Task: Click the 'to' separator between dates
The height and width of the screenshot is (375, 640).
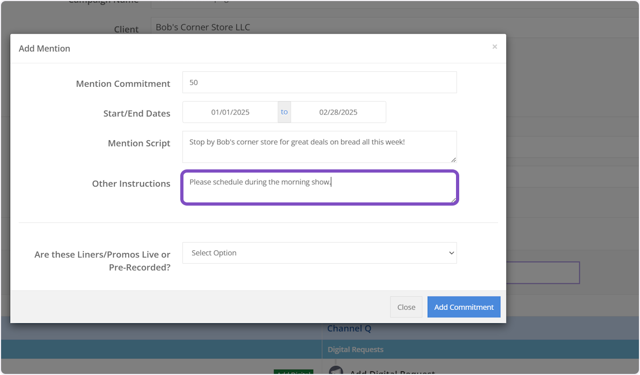Action: coord(284,112)
